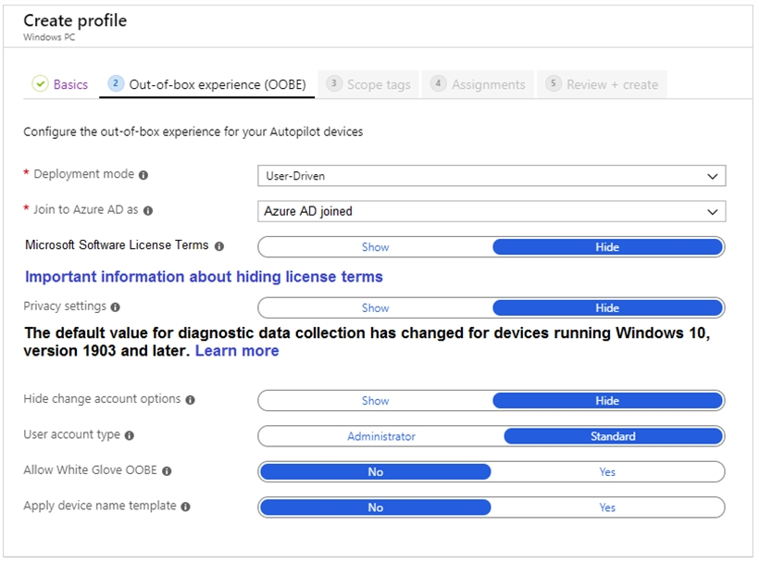Click Privacy settings info icon
The height and width of the screenshot is (563, 759).
point(115,307)
